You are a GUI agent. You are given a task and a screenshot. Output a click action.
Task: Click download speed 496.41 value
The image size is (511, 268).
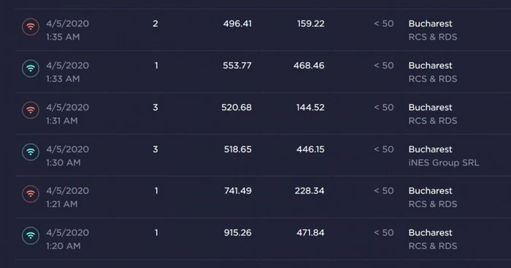[x=237, y=24]
